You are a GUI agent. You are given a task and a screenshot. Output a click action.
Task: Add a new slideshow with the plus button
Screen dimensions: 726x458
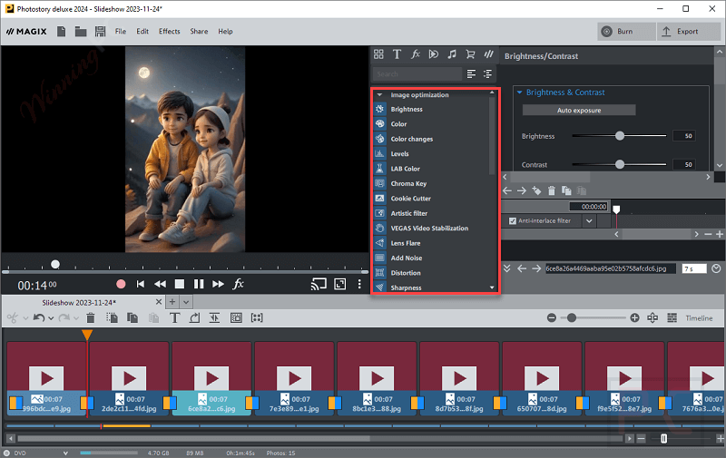(x=172, y=302)
